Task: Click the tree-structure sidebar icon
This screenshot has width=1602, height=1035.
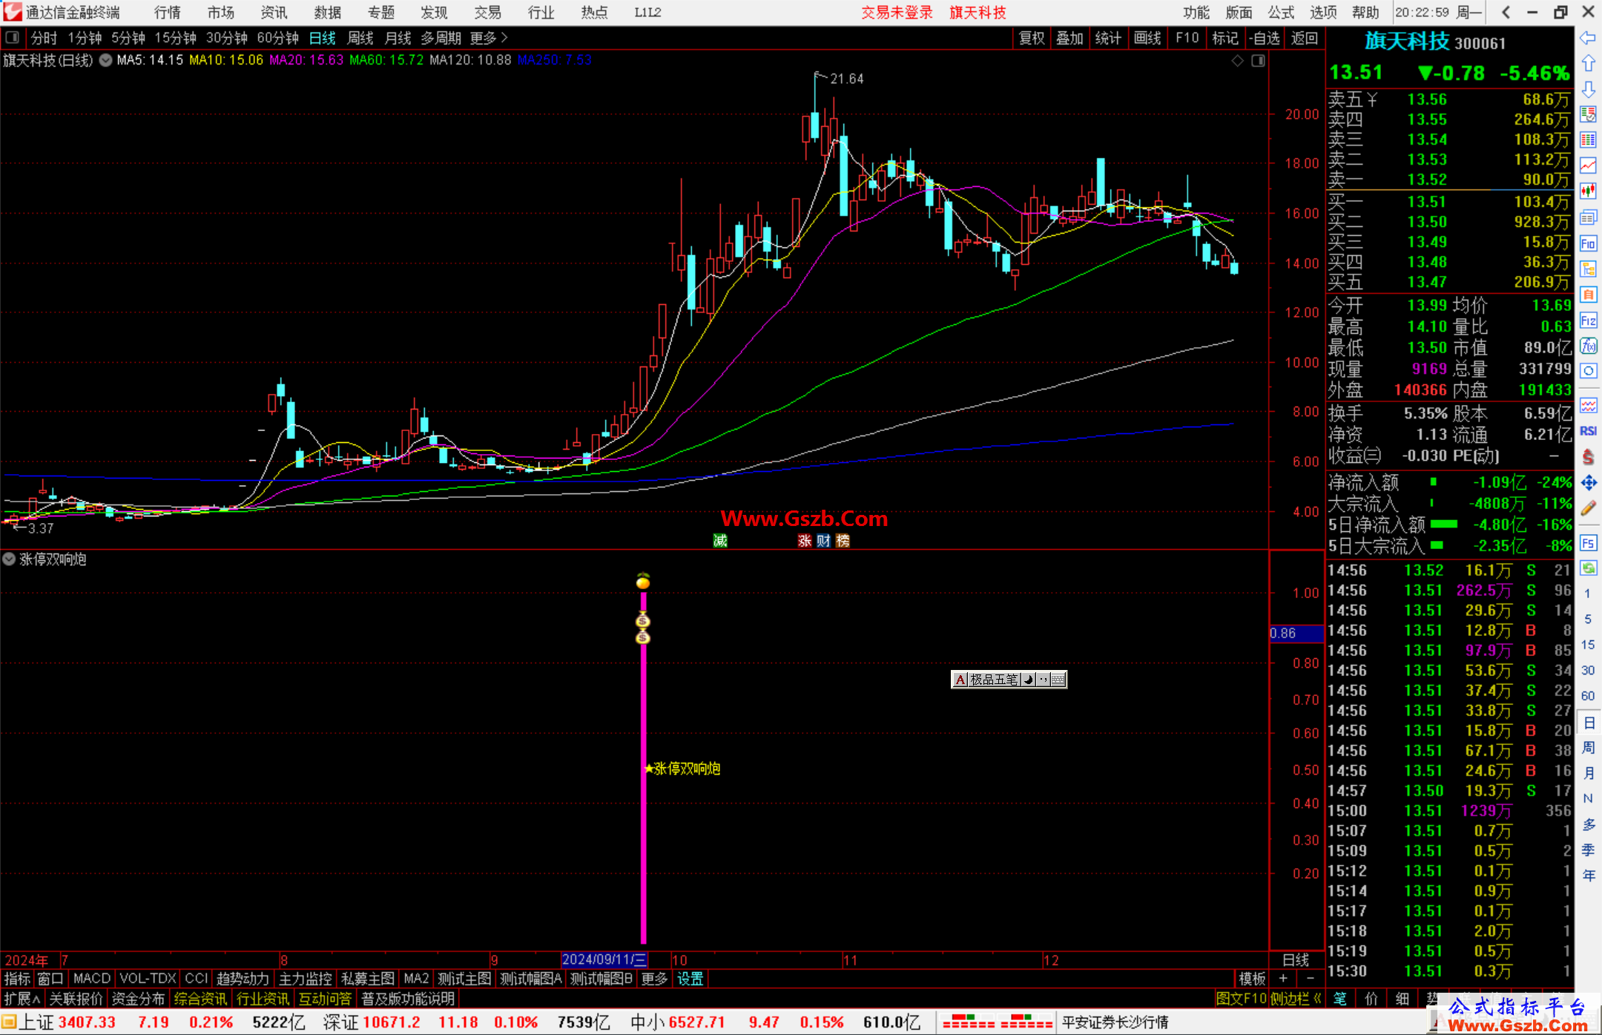Action: (x=1588, y=269)
